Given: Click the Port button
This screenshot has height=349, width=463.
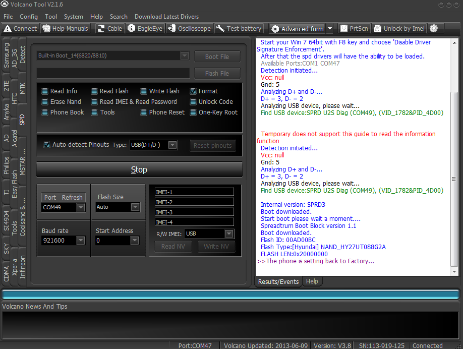Looking at the screenshot, I should [50, 197].
